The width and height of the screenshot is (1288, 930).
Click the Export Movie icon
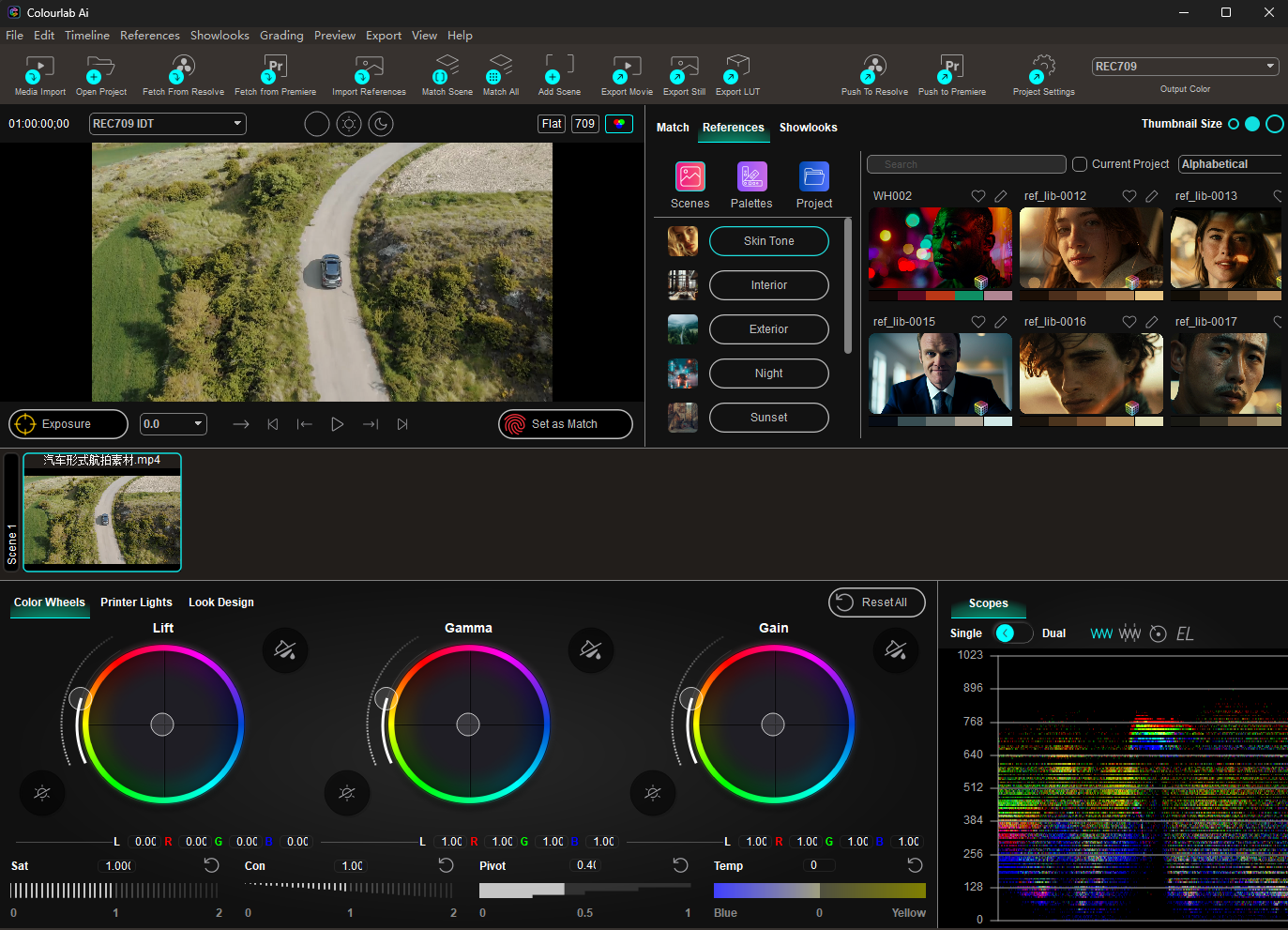[x=627, y=70]
